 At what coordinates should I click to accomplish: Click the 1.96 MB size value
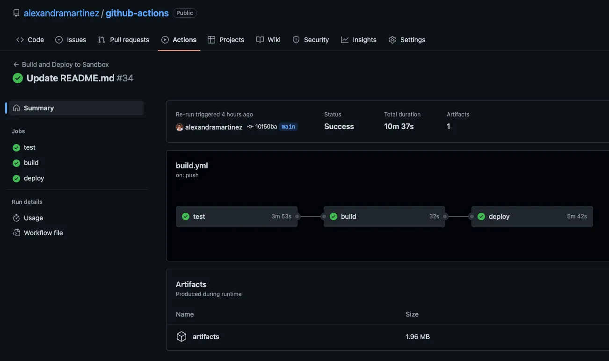pos(418,337)
